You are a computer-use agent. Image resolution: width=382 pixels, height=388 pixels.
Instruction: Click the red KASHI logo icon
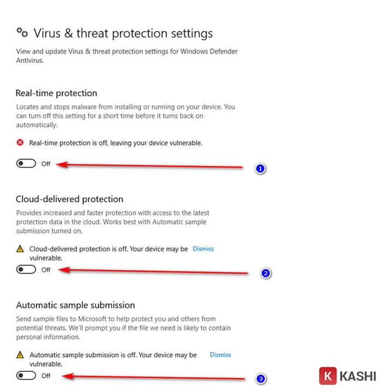[327, 377]
